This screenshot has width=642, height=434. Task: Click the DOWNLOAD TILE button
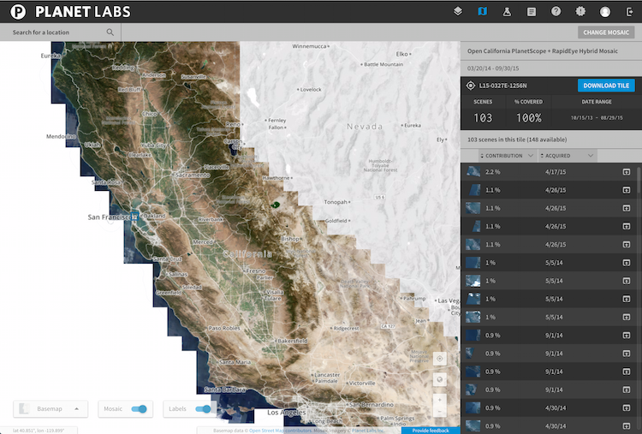(x=606, y=86)
